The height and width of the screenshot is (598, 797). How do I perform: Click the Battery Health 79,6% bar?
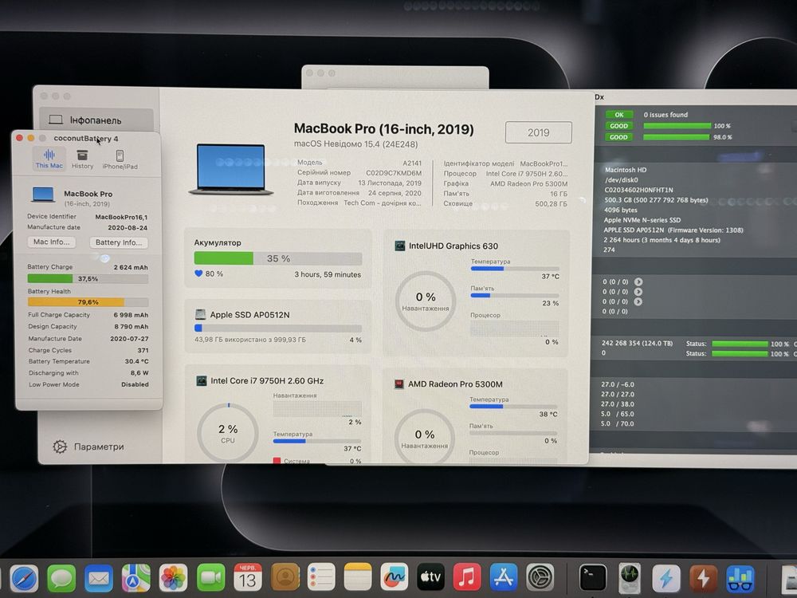[x=88, y=301]
